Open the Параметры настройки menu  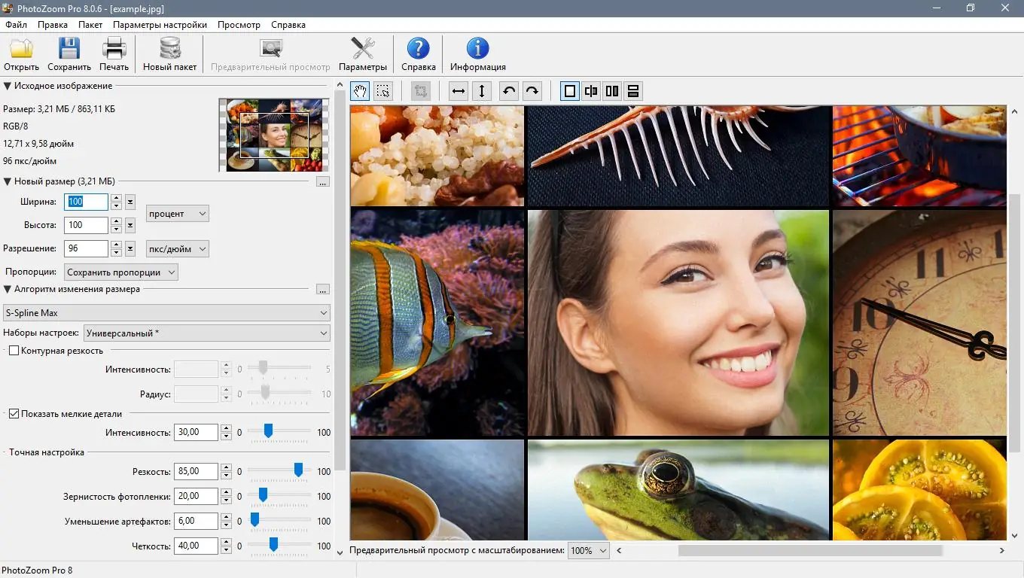click(160, 25)
